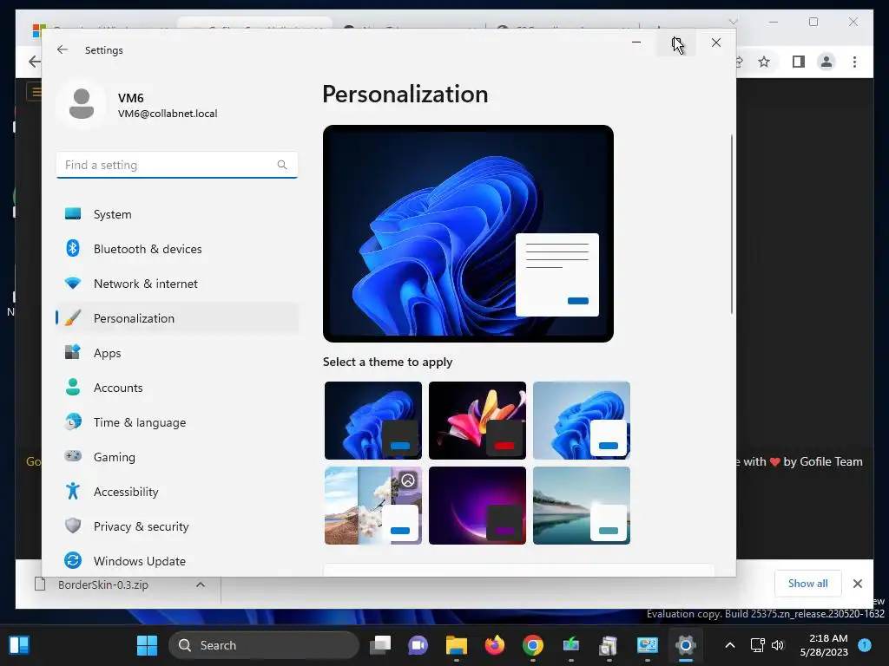This screenshot has height=666, width=889.
Task: Open the System settings category
Action: click(177, 214)
